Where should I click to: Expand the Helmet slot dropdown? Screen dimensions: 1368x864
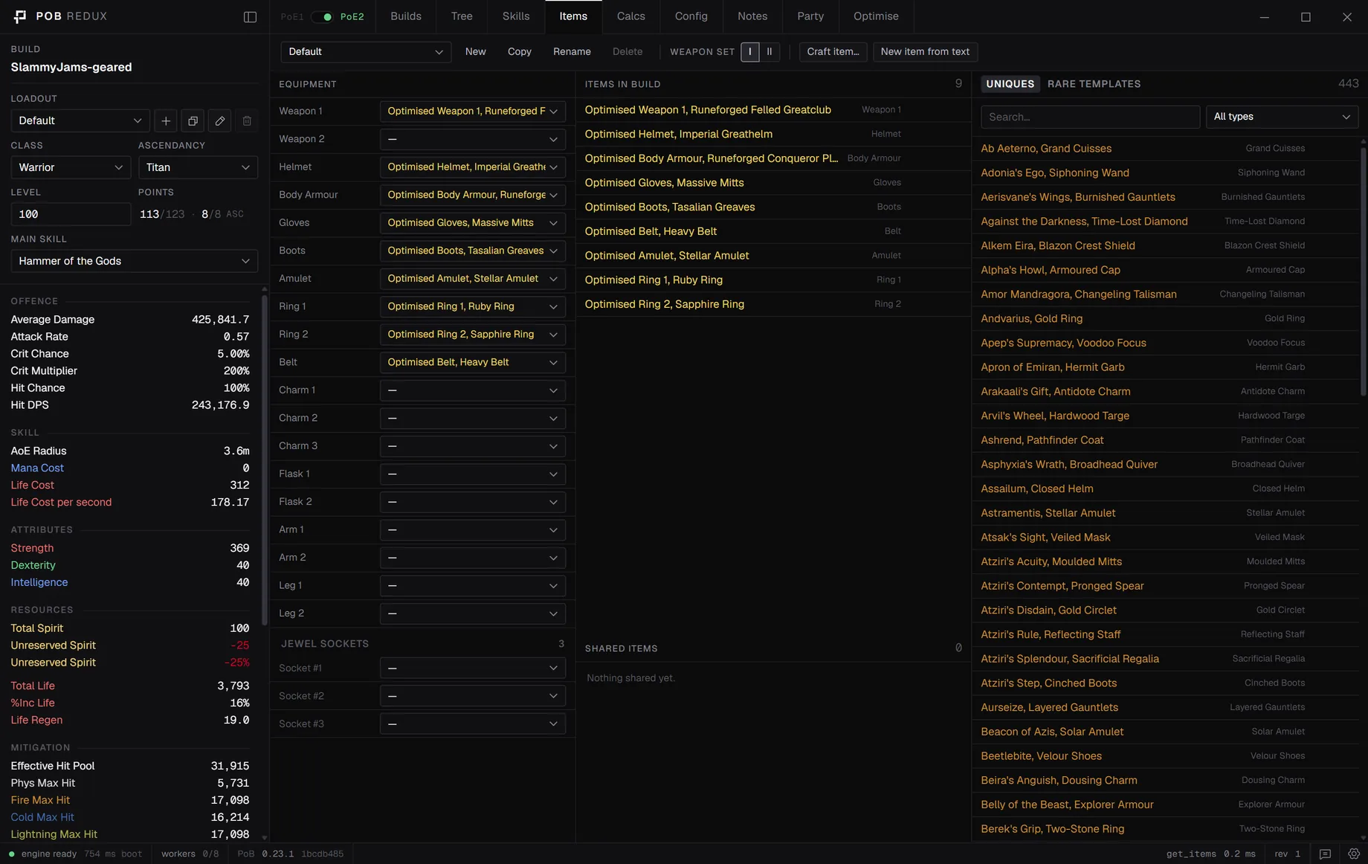(473, 167)
